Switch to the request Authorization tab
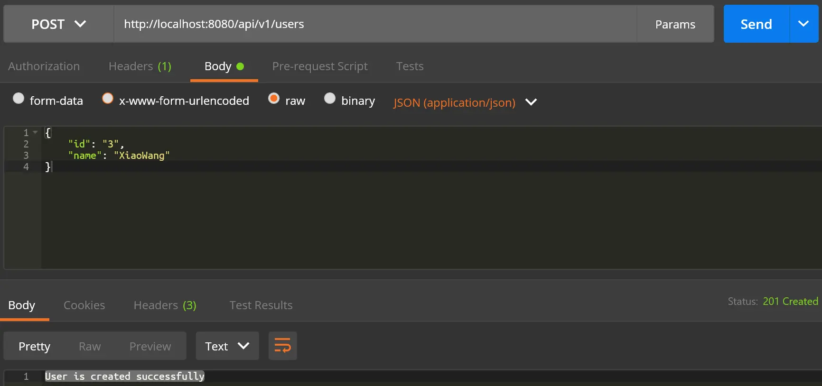Screen dimensions: 822x386 pyautogui.click(x=44, y=66)
